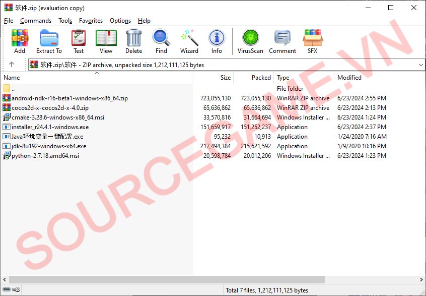The width and height of the screenshot is (426, 296).
Task: Click the Add archive toolbar icon
Action: coord(20,41)
